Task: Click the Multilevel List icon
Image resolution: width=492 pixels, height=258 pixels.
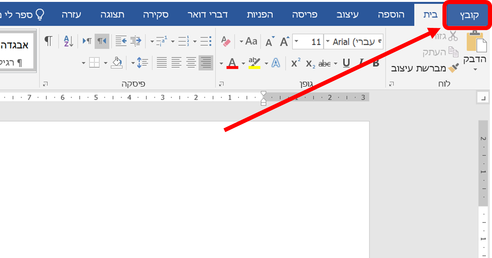Action: tap(161, 41)
